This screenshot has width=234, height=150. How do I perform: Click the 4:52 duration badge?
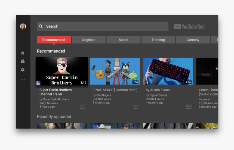coord(189,82)
